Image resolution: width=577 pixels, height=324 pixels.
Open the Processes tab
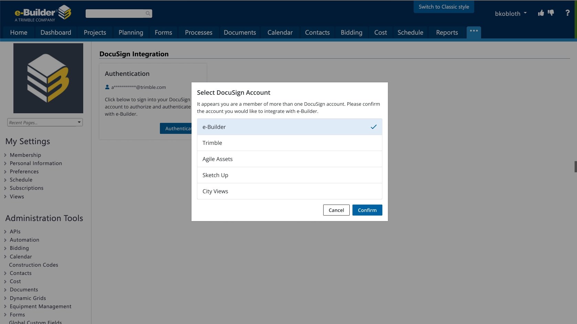(x=198, y=32)
